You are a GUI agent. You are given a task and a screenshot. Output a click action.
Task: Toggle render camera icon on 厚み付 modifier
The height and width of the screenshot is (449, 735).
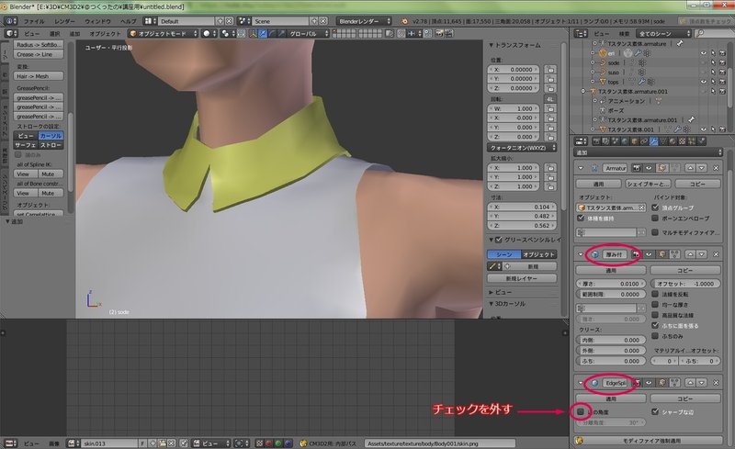(636, 254)
